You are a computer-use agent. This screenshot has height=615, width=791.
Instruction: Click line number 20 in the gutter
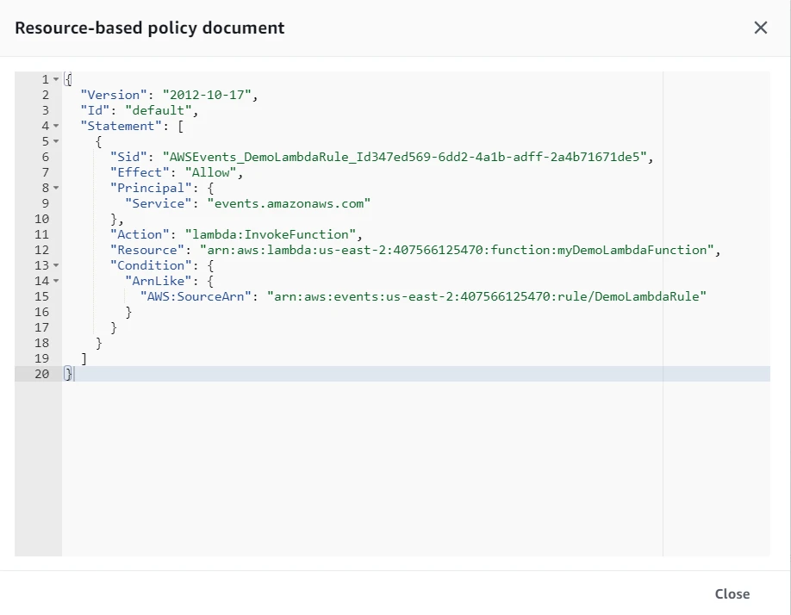41,374
